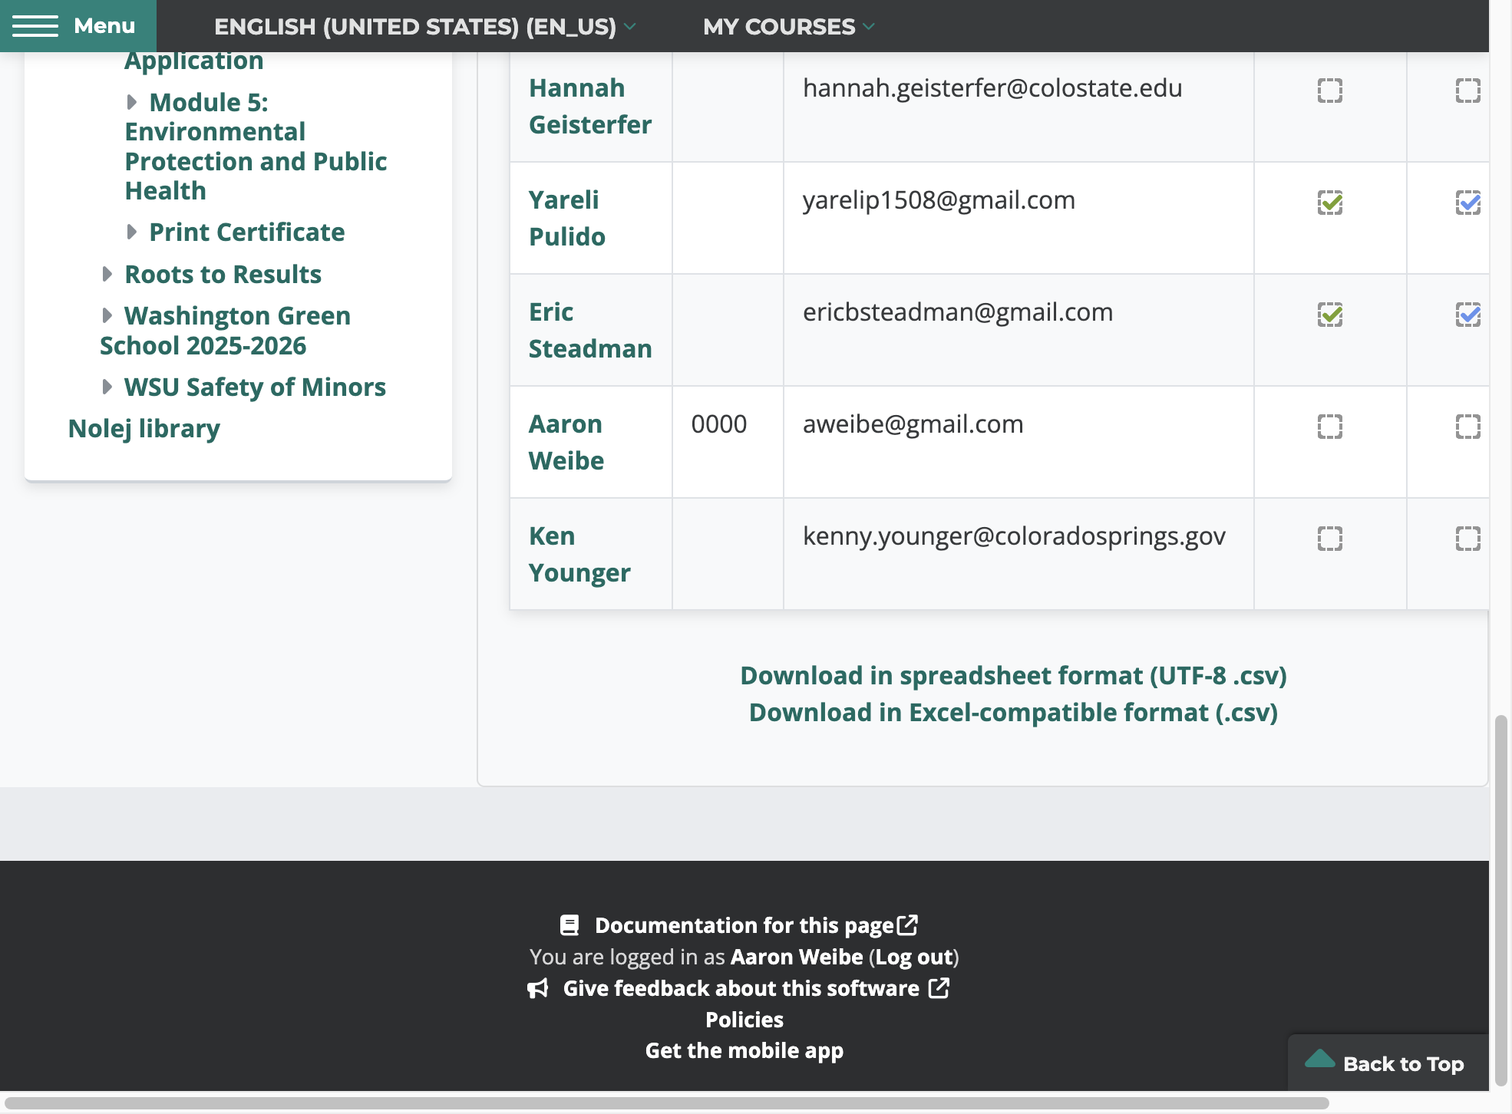Open Eric Steadman's profile
The width and height of the screenshot is (1512, 1114).
[590, 330]
